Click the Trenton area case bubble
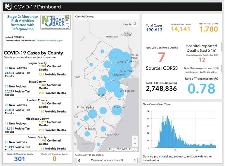225x166 pixels. [x=102, y=91]
